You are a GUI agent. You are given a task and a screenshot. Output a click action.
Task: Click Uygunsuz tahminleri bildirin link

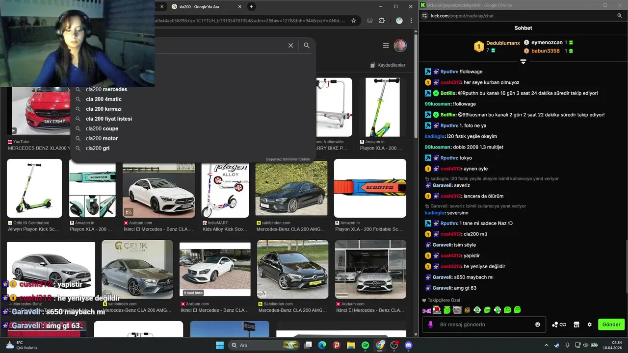coord(288,159)
